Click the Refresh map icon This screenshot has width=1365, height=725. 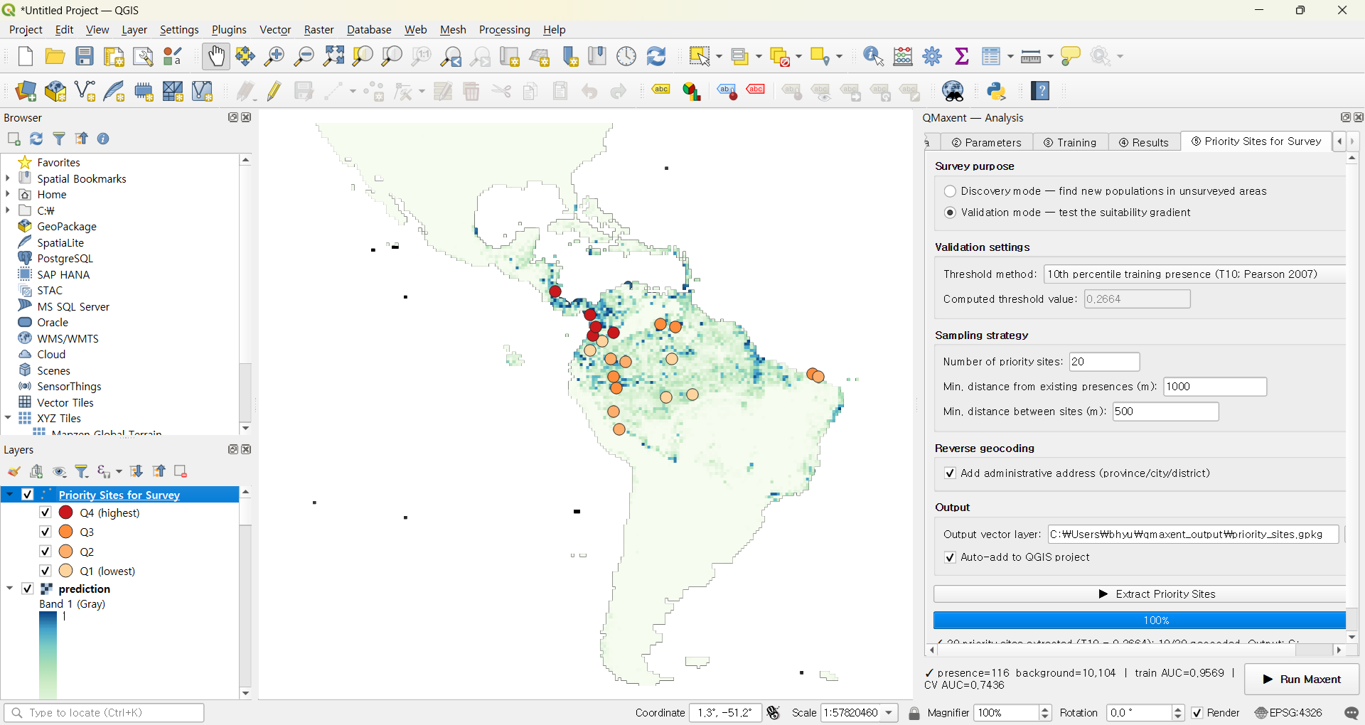[x=656, y=56]
